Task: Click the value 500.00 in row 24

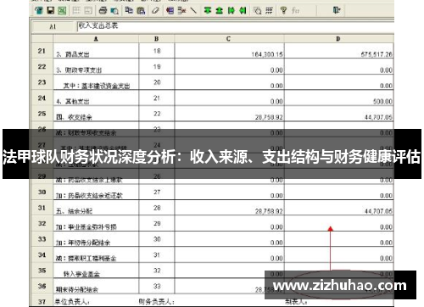Action: tap(382, 102)
